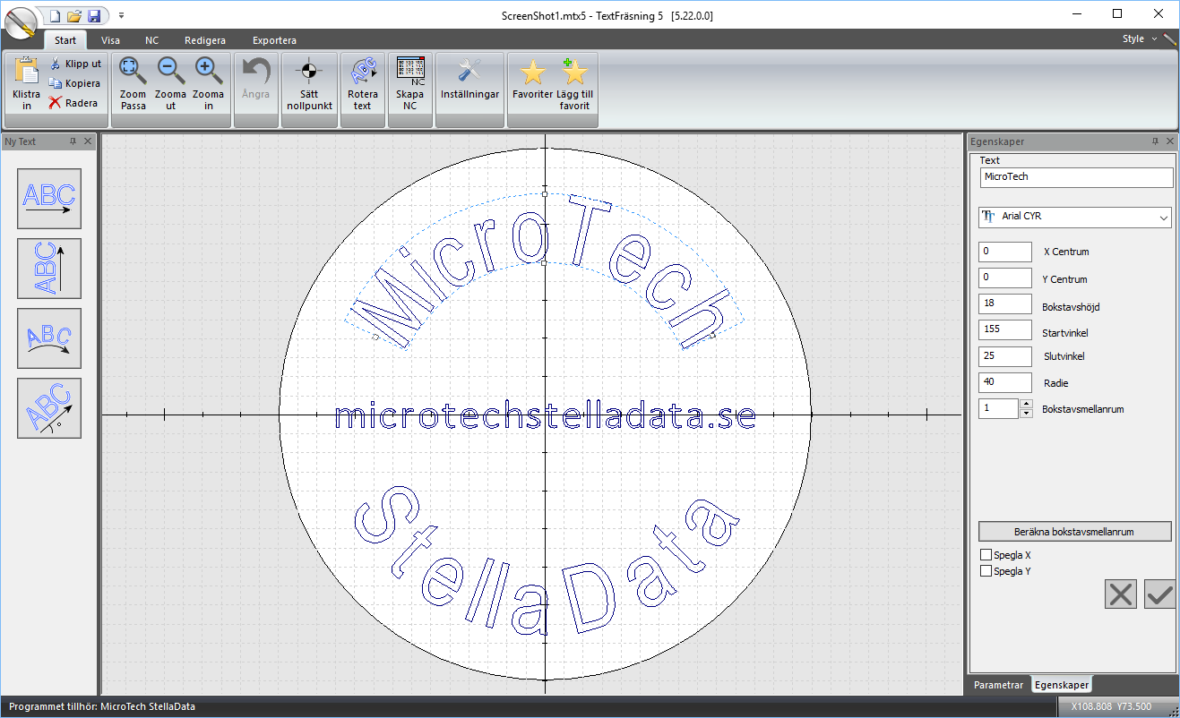Pin the Egenskaper panel
The width and height of the screenshot is (1180, 718).
coord(1155,141)
